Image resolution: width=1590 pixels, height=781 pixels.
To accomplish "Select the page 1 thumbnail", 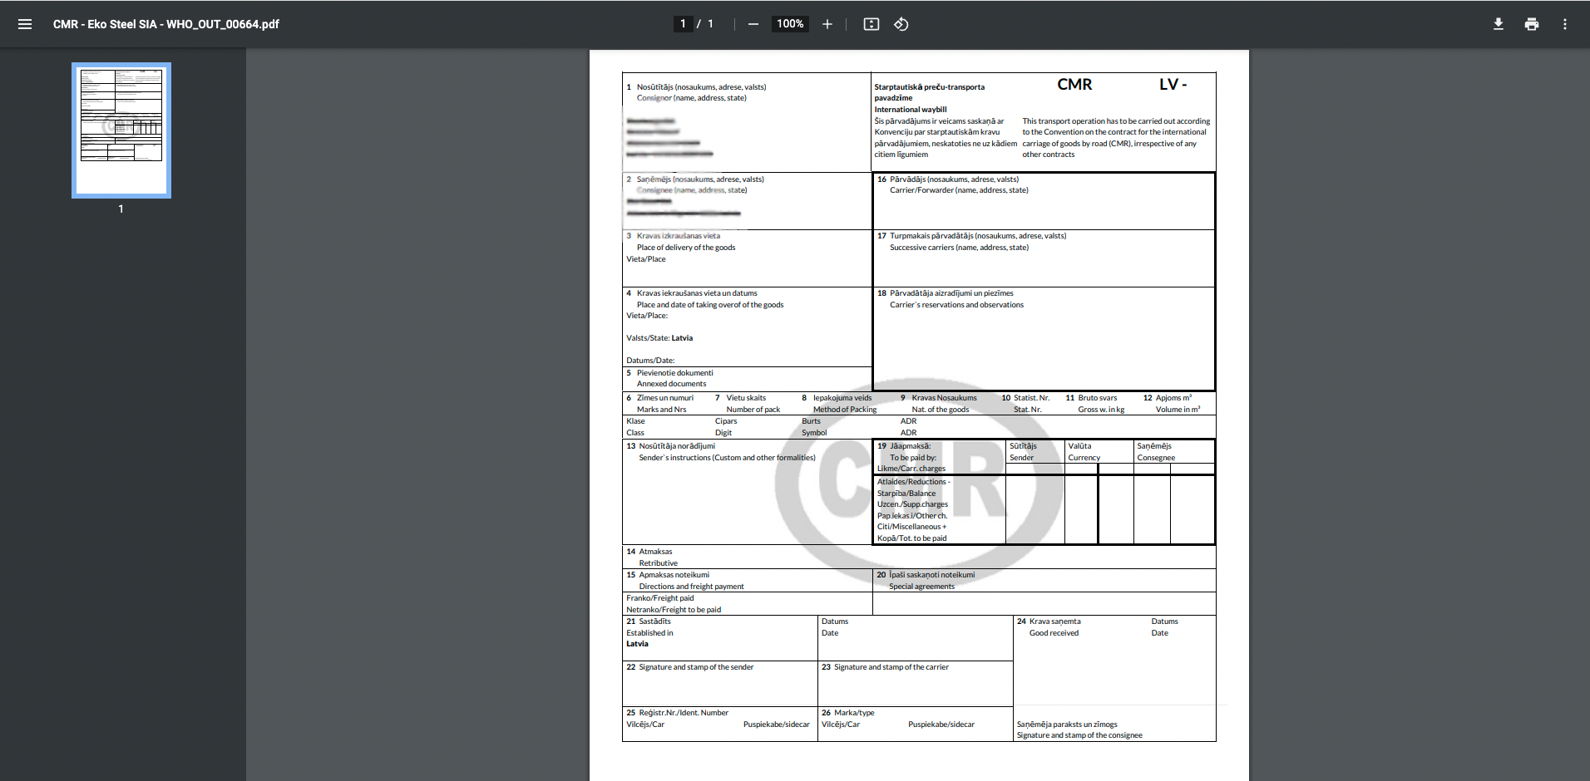I will 121,130.
